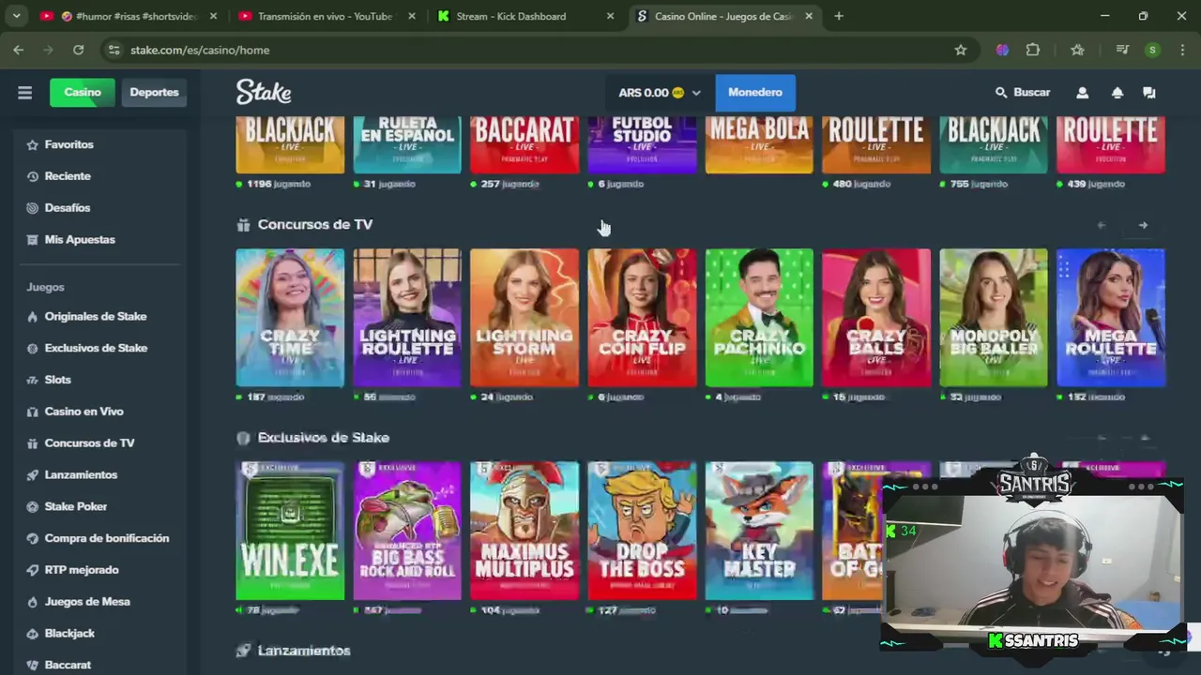Open the Concursos de TV section heading
Viewport: 1201px width, 675px height.
(315, 225)
